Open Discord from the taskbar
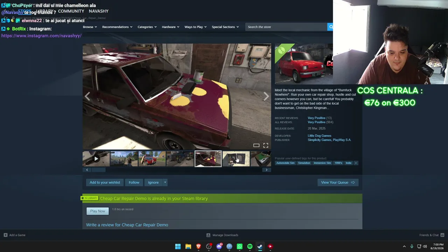The width and height of the screenshot is (448, 252). tap(219, 246)
